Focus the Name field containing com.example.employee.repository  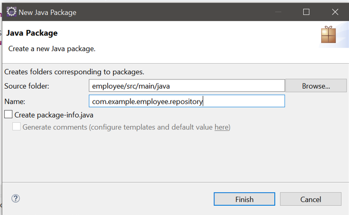(187, 101)
